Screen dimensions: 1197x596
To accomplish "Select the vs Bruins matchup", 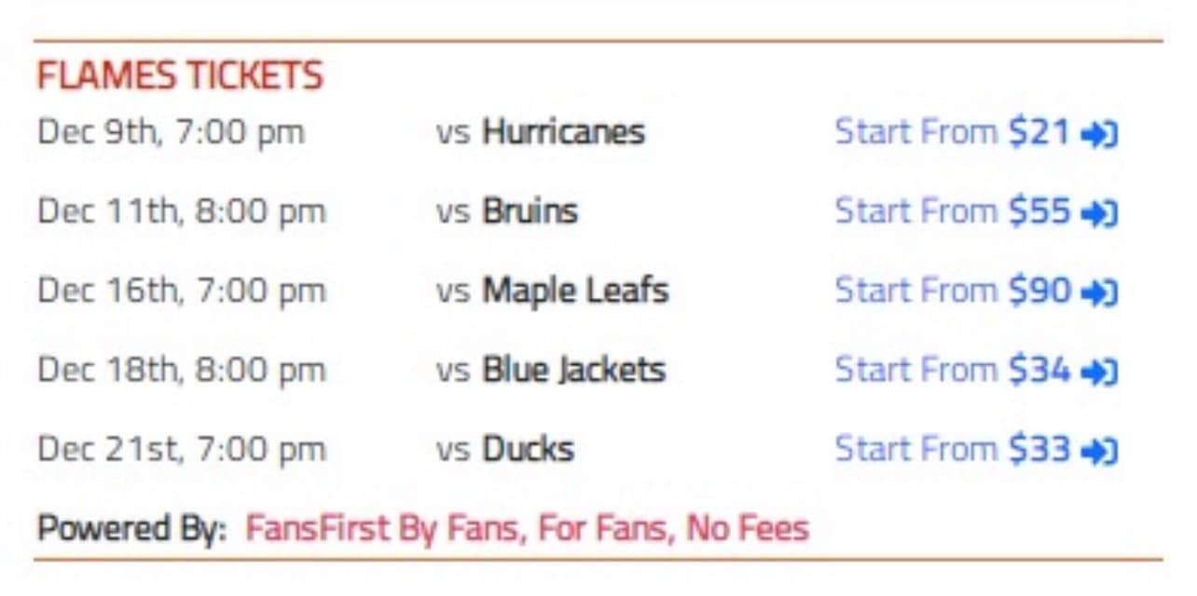I will pyautogui.click(x=506, y=211).
